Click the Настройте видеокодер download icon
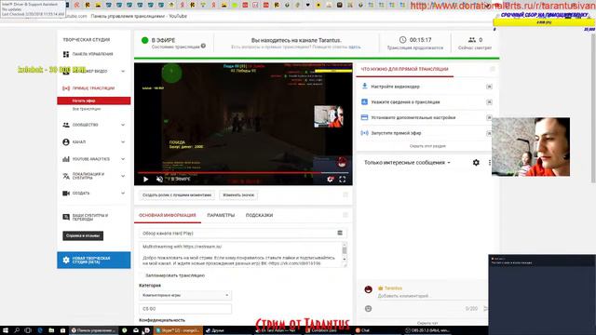596x335 pixels. (364, 87)
